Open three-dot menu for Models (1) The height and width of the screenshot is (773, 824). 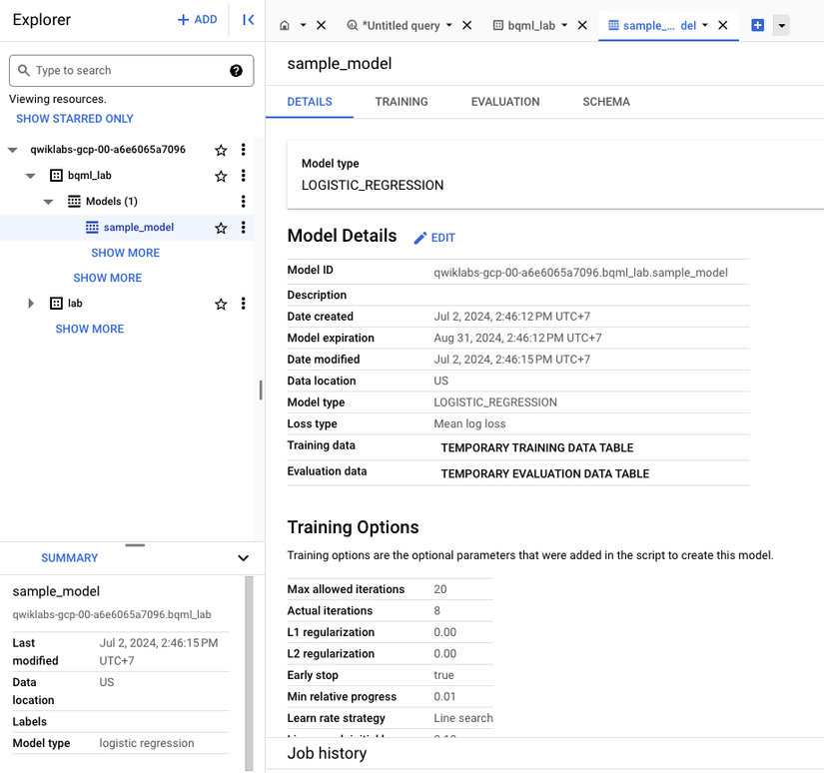click(x=243, y=202)
